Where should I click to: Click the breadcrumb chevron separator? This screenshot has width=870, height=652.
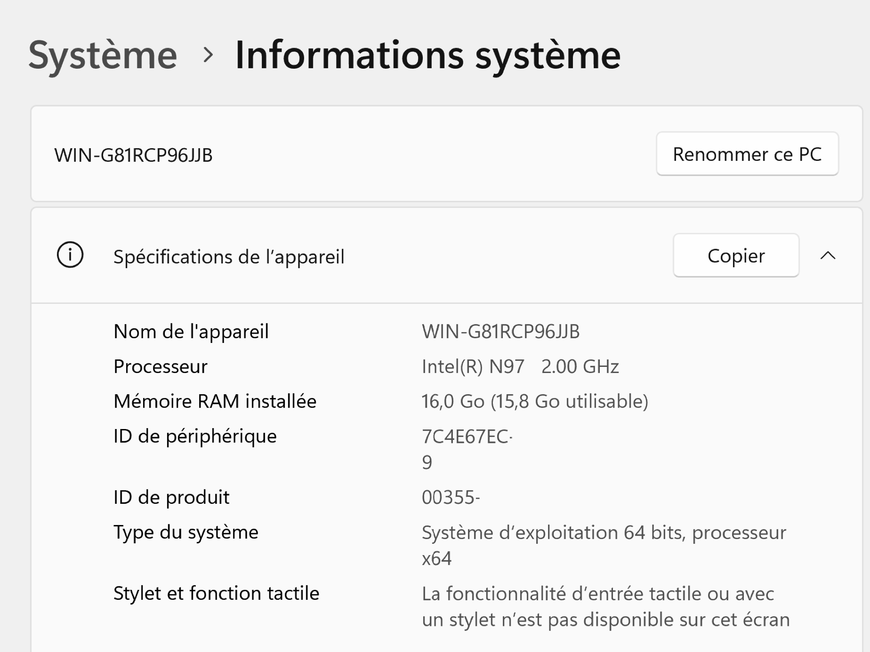[x=208, y=55]
